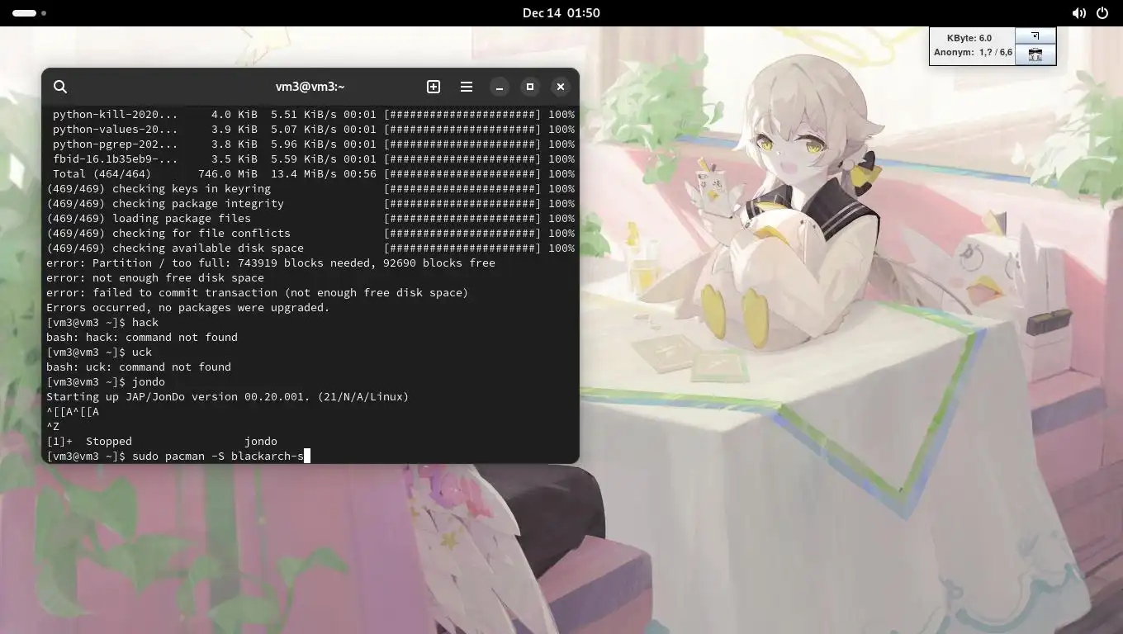The height and width of the screenshot is (634, 1123).
Task: Click the '[vm3@vm3 ~]$ jondo' command line
Action: 106,381
